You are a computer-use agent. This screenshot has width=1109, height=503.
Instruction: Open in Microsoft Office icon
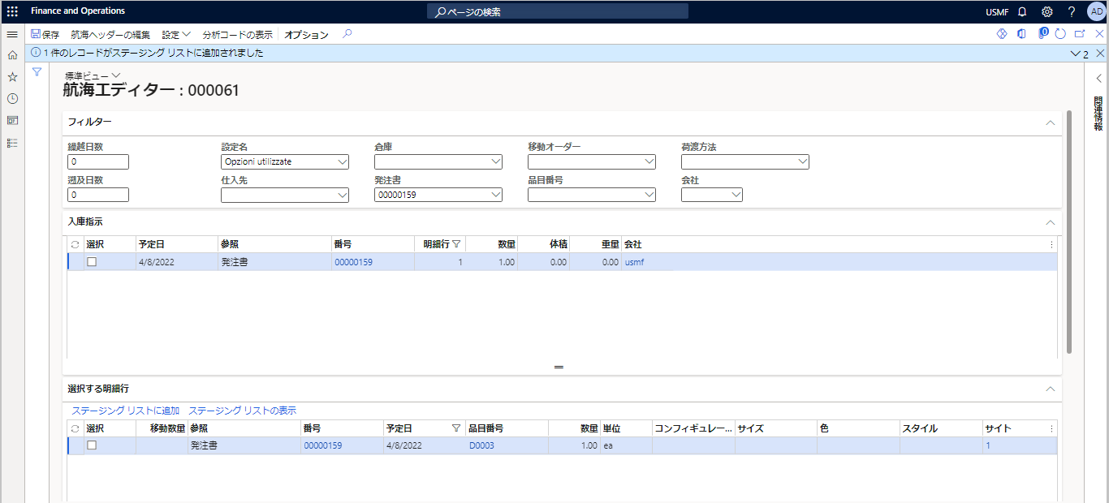pyautogui.click(x=1021, y=34)
